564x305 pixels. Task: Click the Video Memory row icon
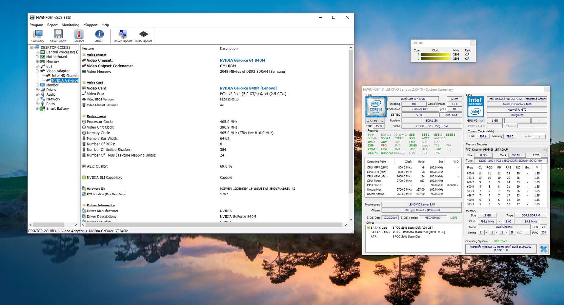click(84, 71)
